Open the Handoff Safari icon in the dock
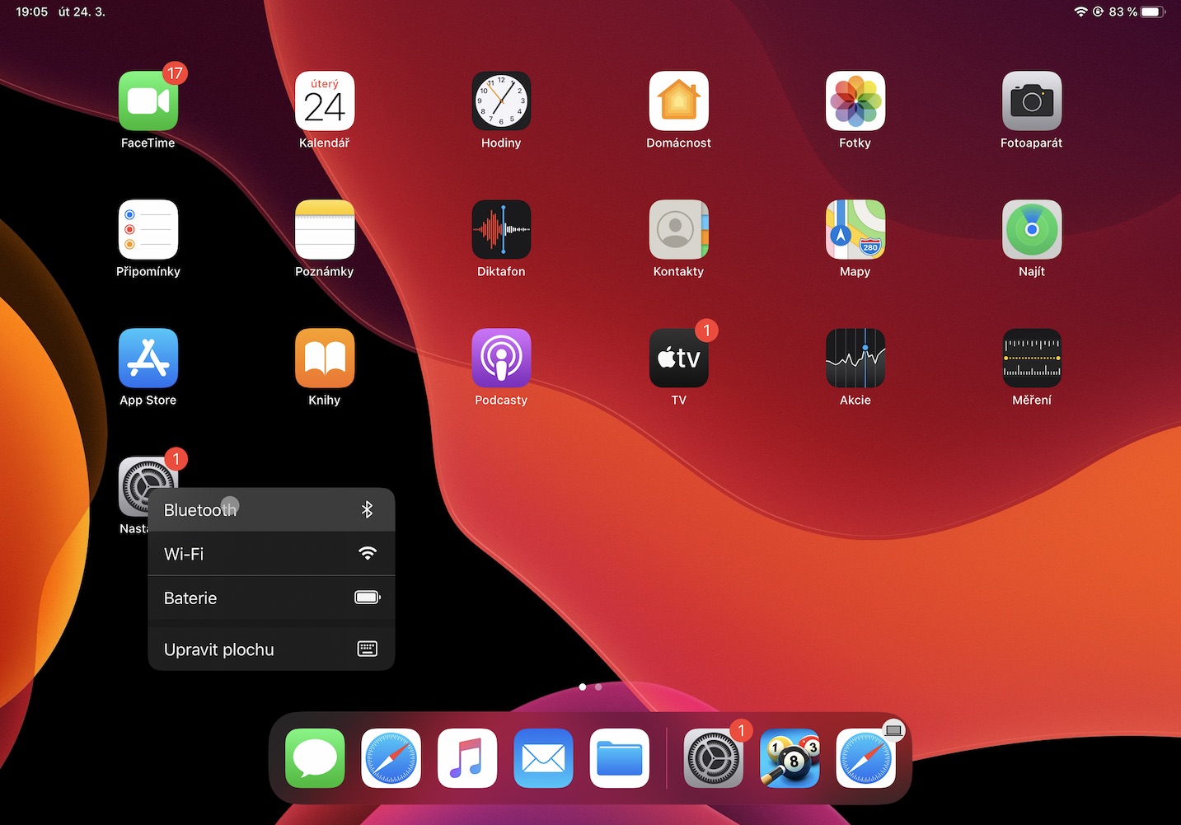The height and width of the screenshot is (825, 1181). click(x=866, y=758)
